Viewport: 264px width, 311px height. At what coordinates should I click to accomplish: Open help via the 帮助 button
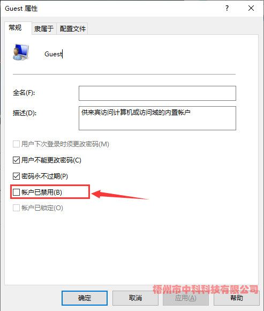point(237,298)
